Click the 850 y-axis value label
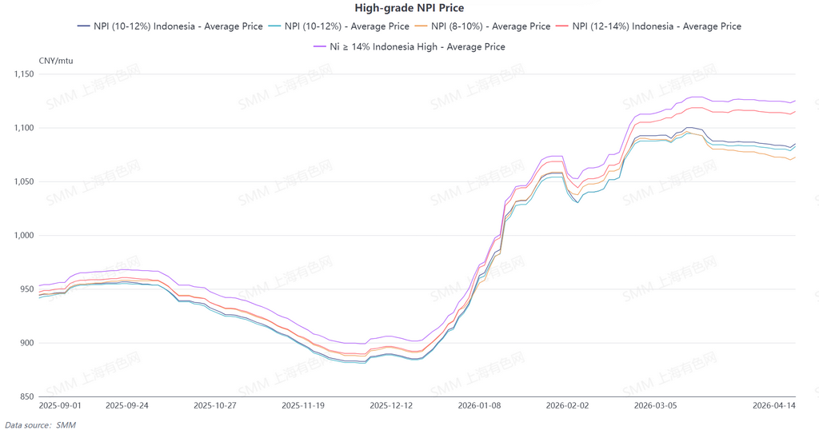The width and height of the screenshot is (819, 434). [x=28, y=397]
